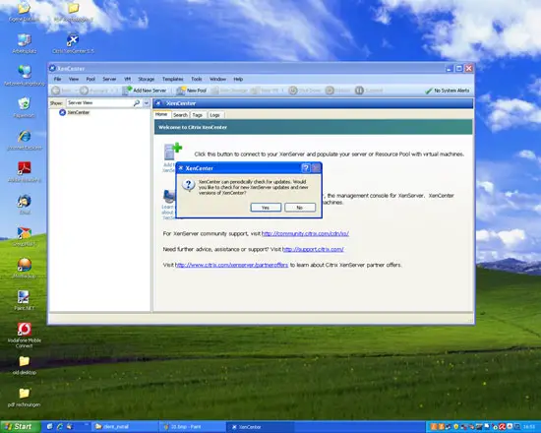Image resolution: width=541 pixels, height=433 pixels.
Task: Click the search magnifier in Server View box
Action: click(x=137, y=103)
